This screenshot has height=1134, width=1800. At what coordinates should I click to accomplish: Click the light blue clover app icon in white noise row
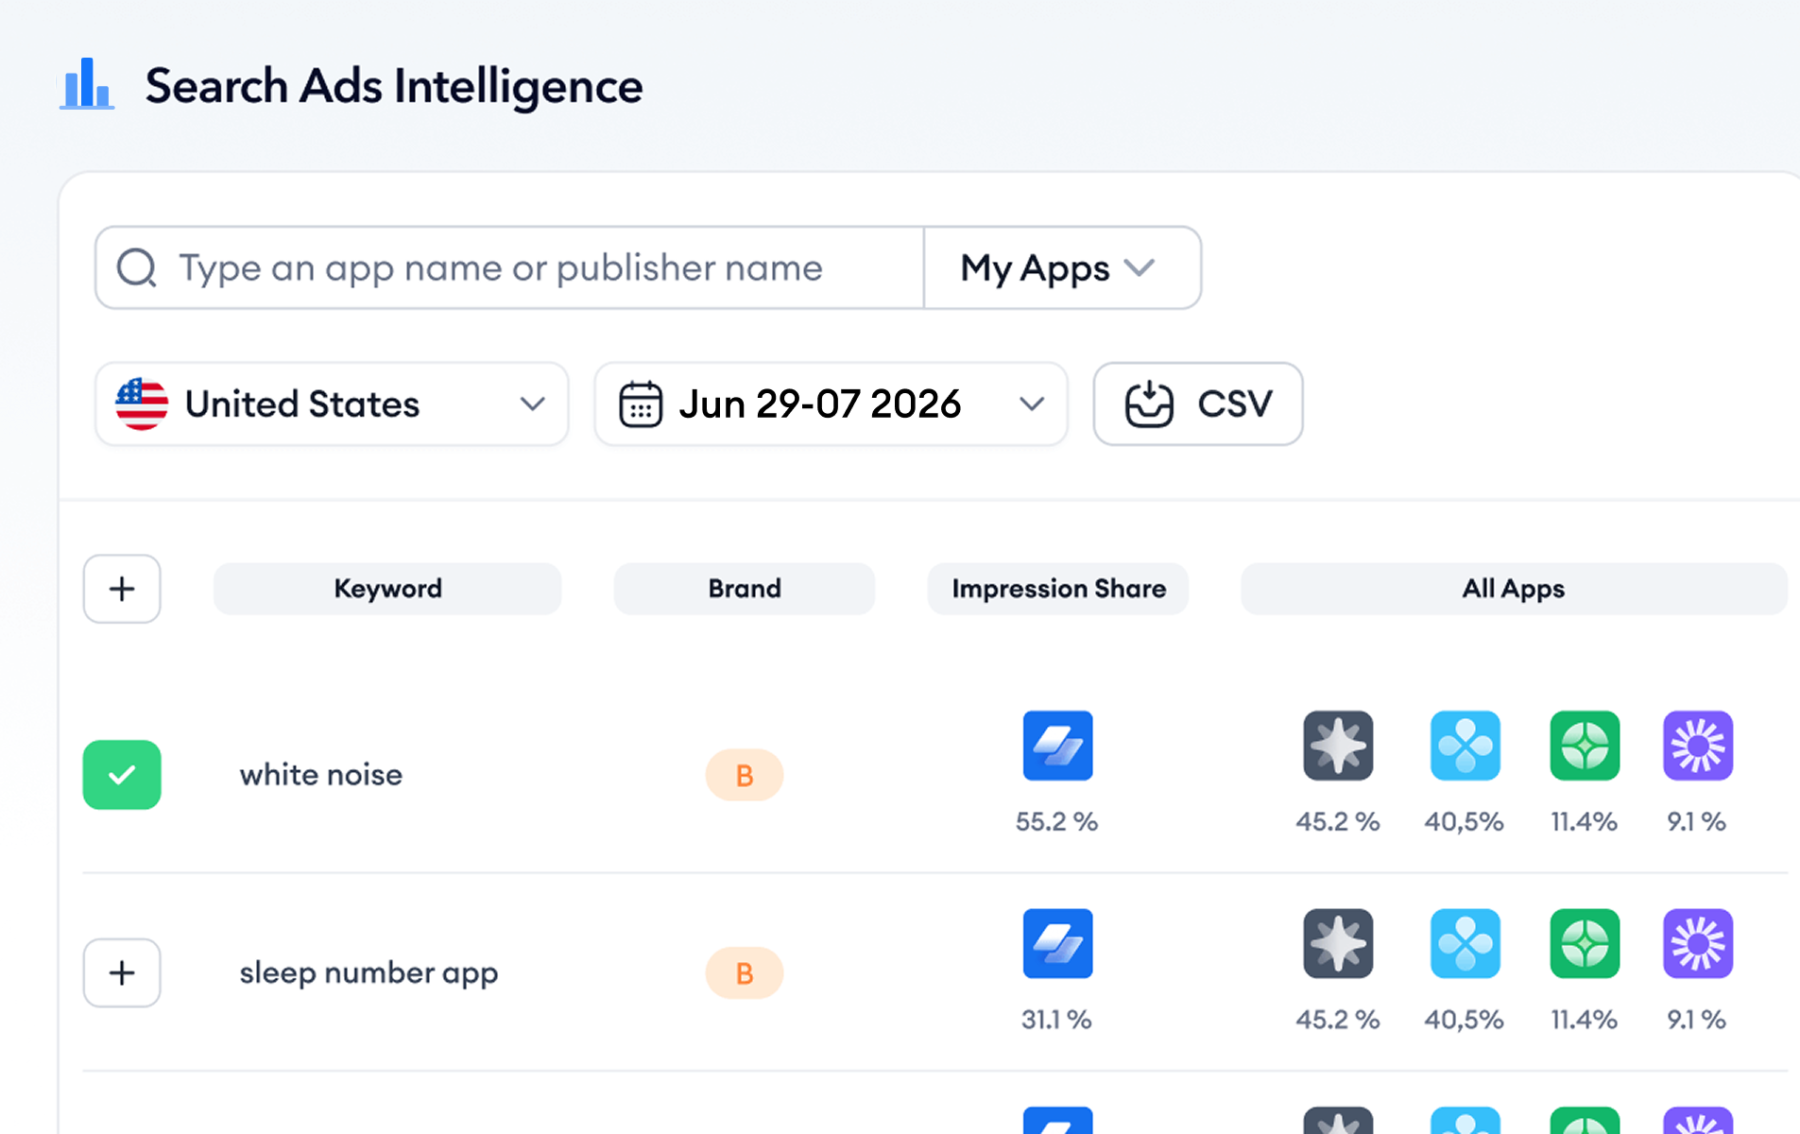pos(1465,746)
